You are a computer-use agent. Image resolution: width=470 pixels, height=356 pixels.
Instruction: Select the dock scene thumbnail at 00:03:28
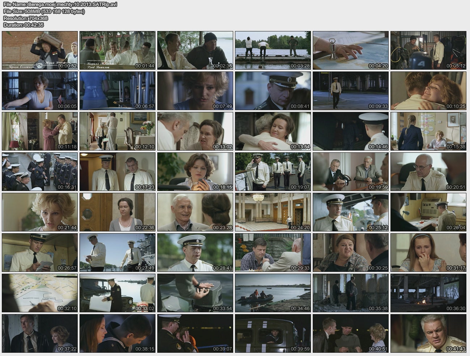(273, 50)
